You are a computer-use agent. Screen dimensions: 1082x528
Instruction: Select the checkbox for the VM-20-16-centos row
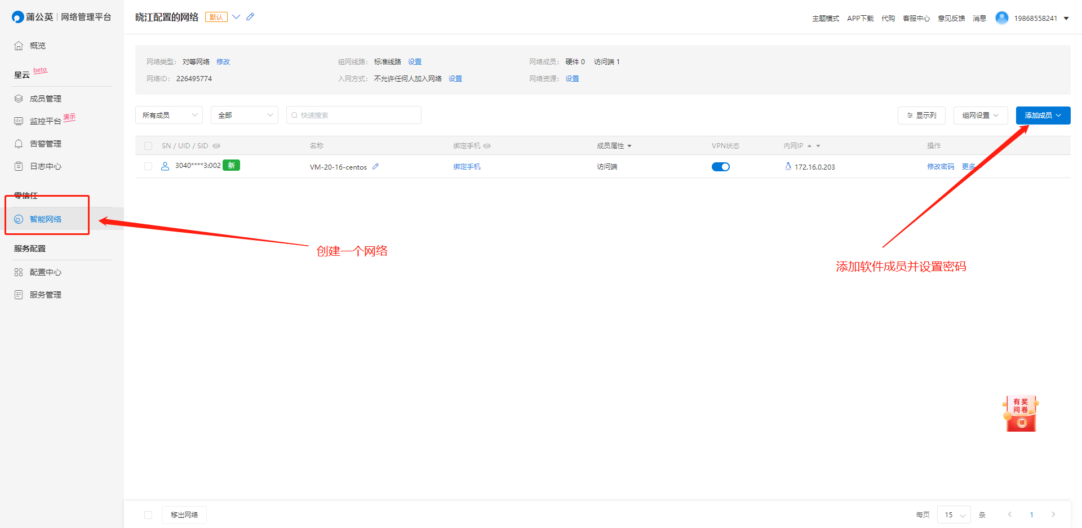pos(148,166)
